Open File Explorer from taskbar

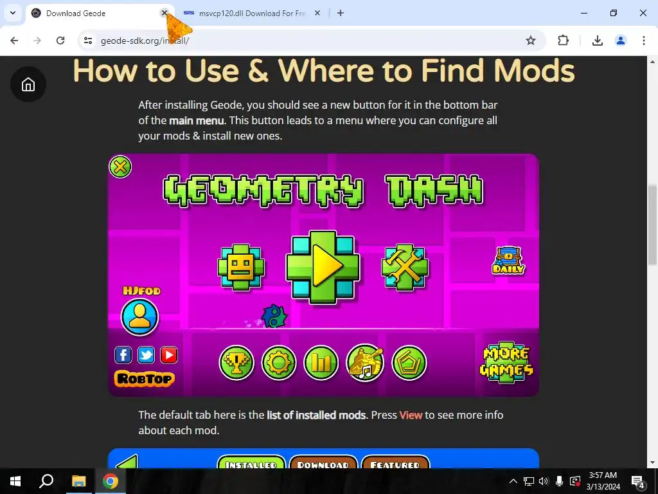(78, 481)
